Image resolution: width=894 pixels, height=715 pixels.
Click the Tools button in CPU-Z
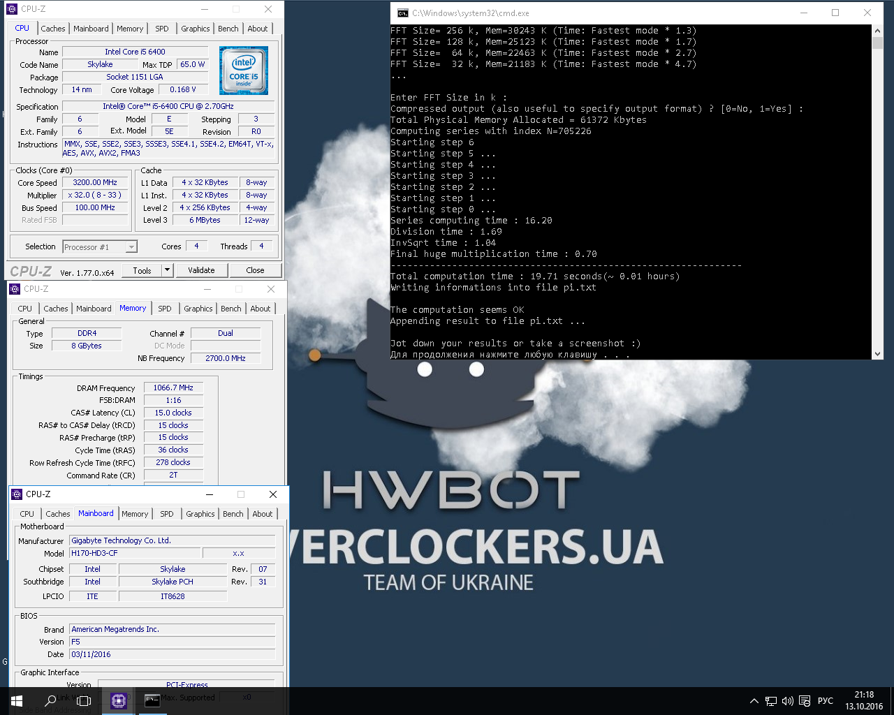pyautogui.click(x=142, y=270)
